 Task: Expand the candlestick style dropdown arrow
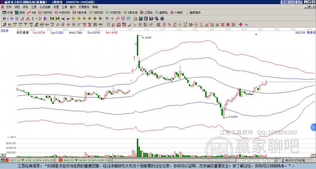(x=36, y=19)
